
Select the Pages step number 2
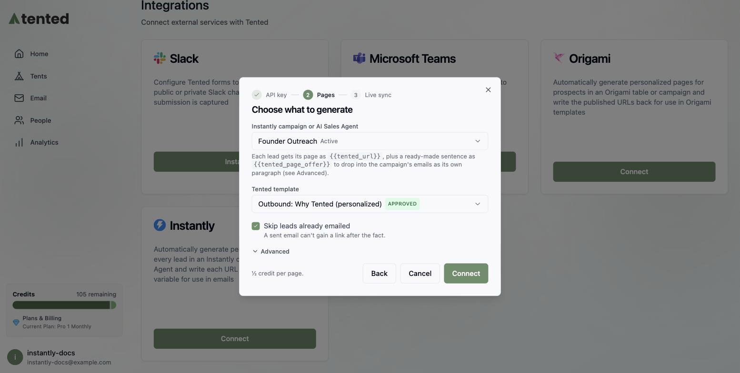click(x=308, y=95)
